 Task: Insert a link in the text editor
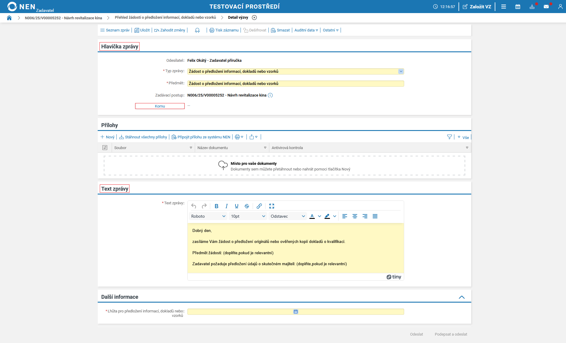259,206
